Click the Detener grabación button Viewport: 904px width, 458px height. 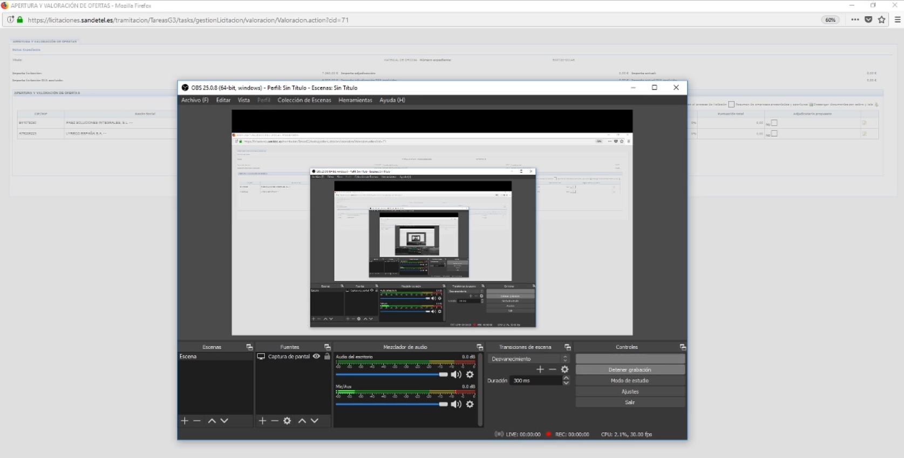coord(630,370)
